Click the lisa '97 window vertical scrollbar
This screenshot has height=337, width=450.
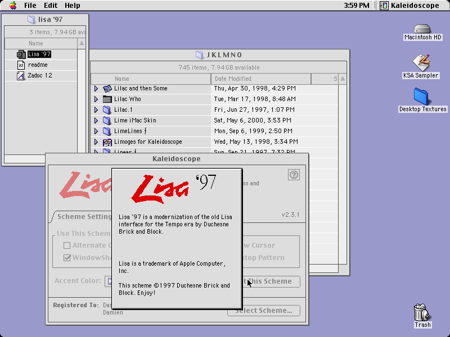(x=82, y=102)
